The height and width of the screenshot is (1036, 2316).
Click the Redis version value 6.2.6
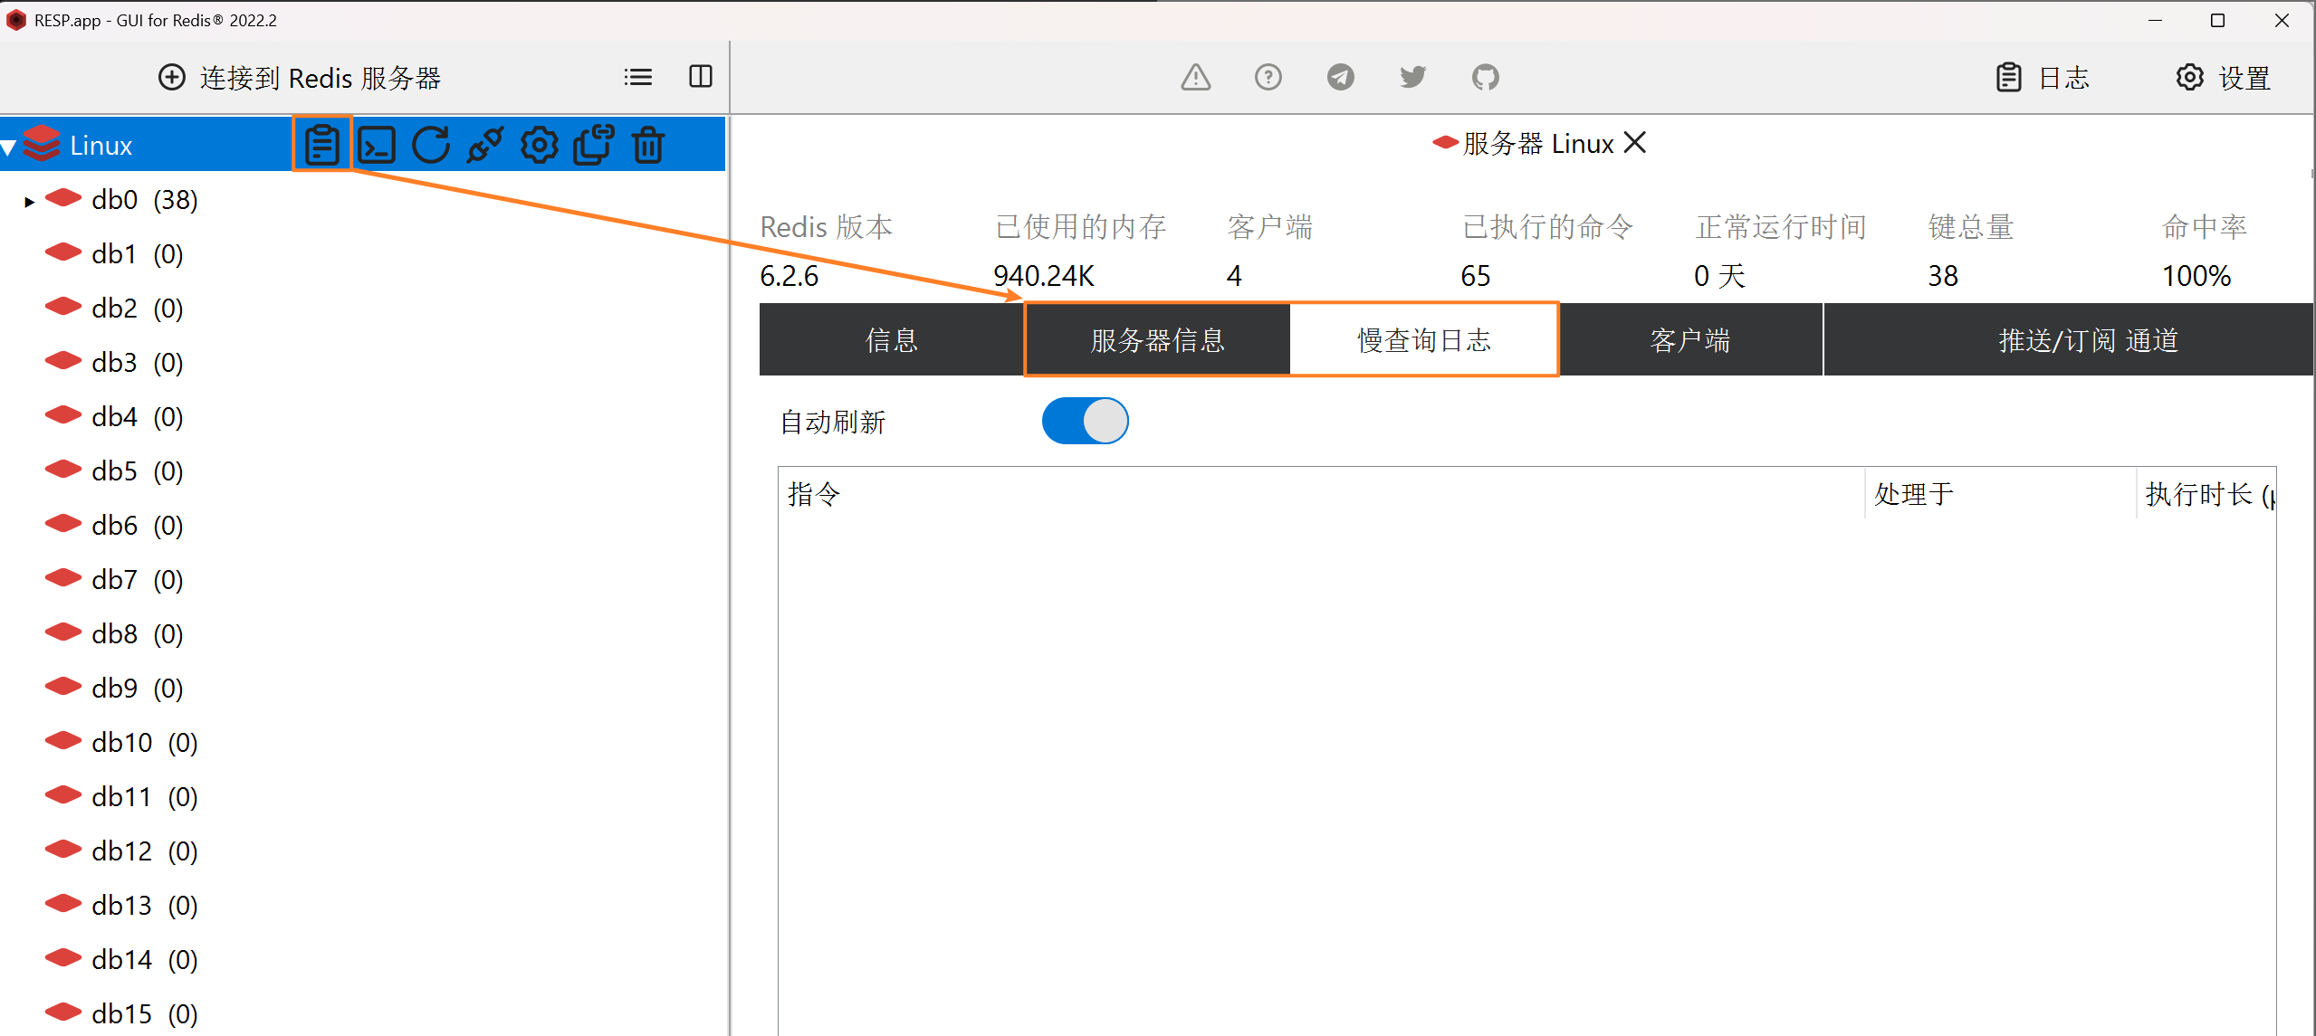(x=790, y=276)
